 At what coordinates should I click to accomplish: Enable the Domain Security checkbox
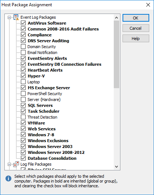click(23, 47)
